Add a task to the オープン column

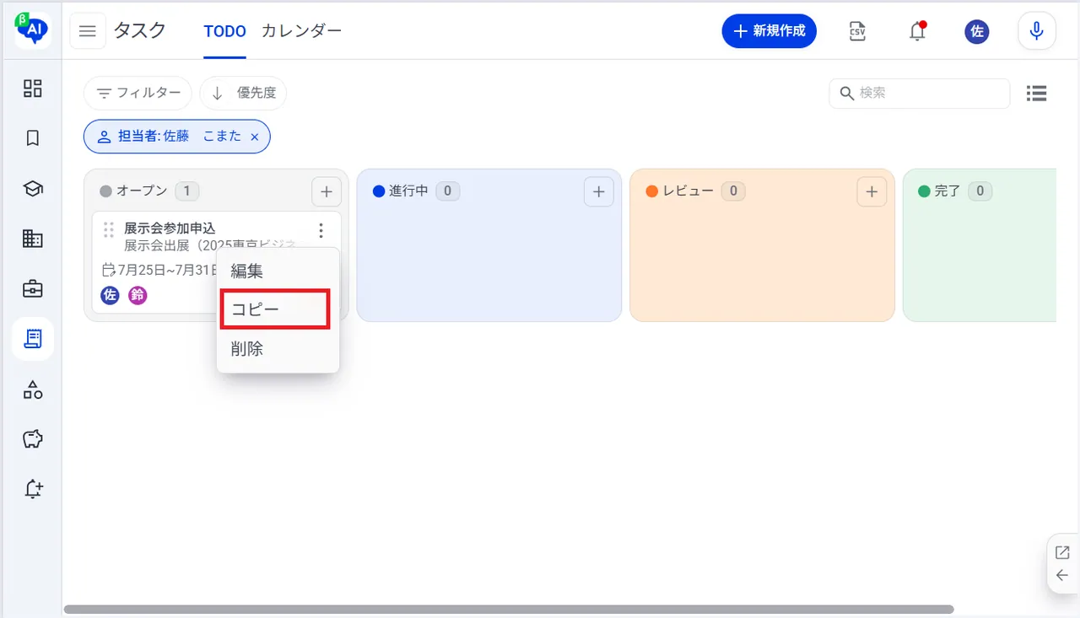pos(327,192)
